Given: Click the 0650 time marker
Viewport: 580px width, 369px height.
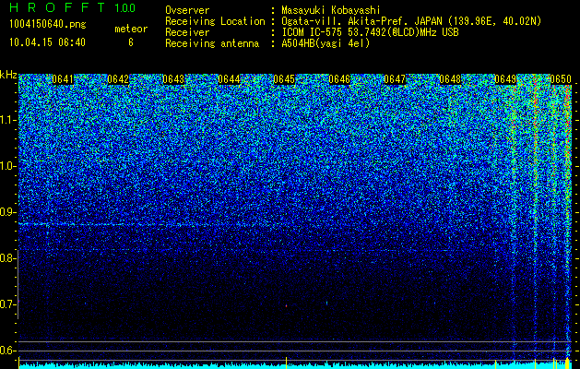Looking at the screenshot, I should coord(561,79).
